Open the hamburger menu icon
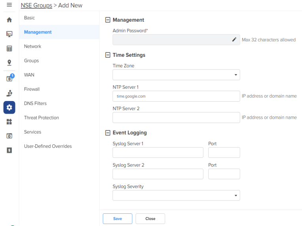The width and height of the screenshot is (302, 226). 9,5
